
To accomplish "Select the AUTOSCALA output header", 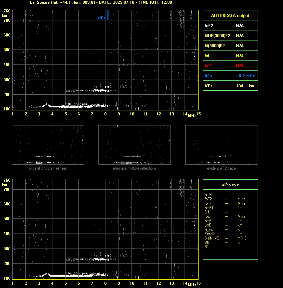I will pyautogui.click(x=230, y=16).
